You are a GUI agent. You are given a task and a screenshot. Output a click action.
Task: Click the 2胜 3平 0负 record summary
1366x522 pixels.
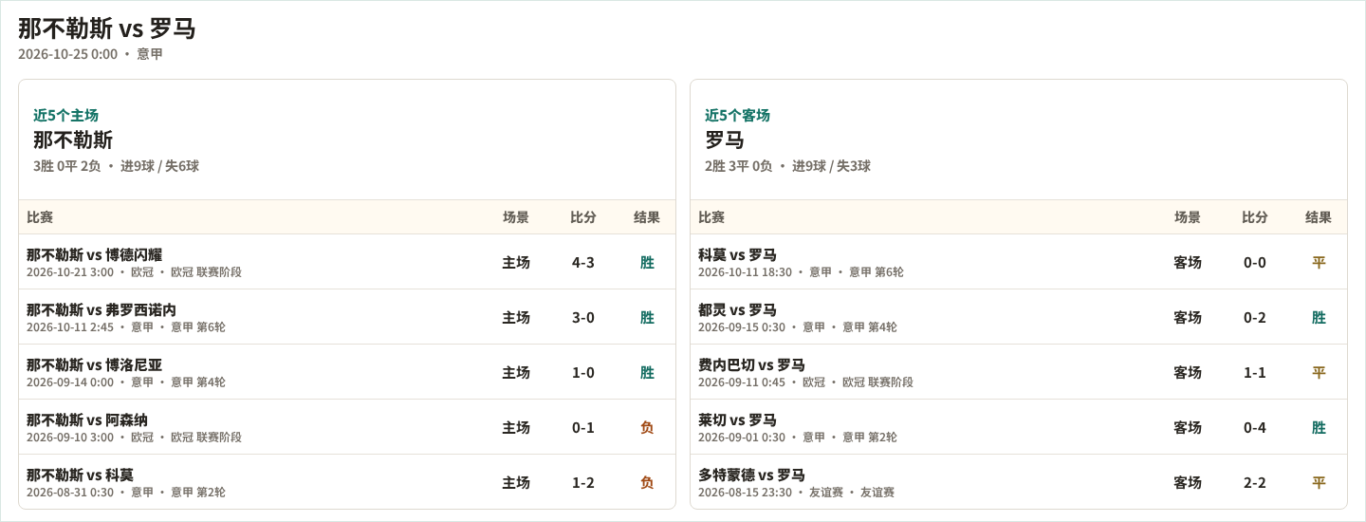tap(738, 166)
